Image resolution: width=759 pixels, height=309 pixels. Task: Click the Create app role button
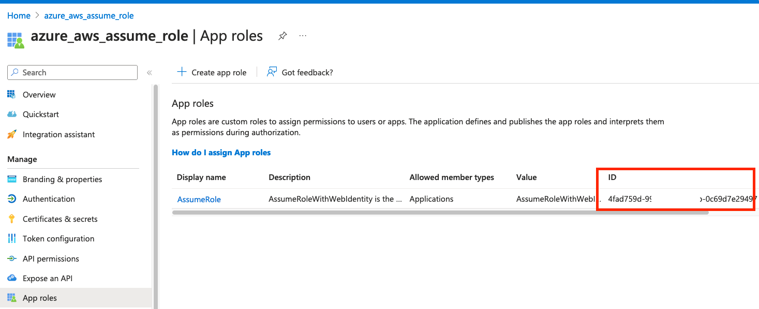click(212, 72)
